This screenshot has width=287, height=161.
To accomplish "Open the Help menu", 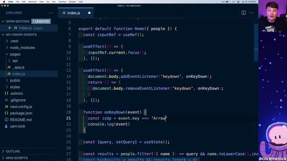I will (x=81, y=2).
